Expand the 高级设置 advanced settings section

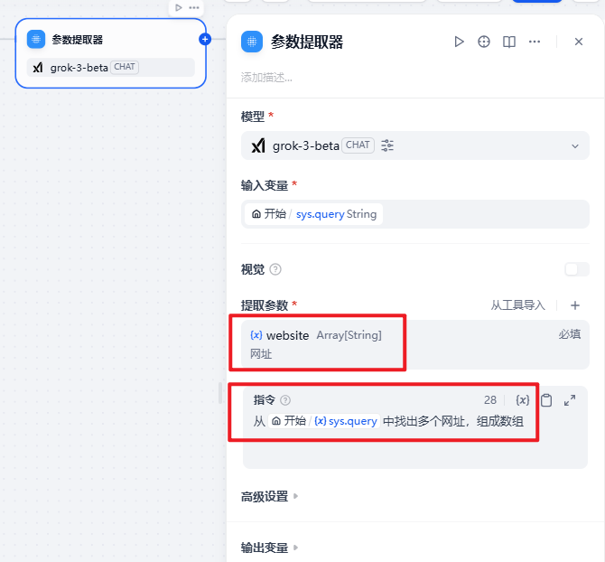click(x=269, y=496)
